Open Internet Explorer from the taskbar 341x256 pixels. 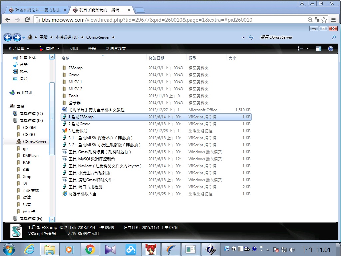29,249
